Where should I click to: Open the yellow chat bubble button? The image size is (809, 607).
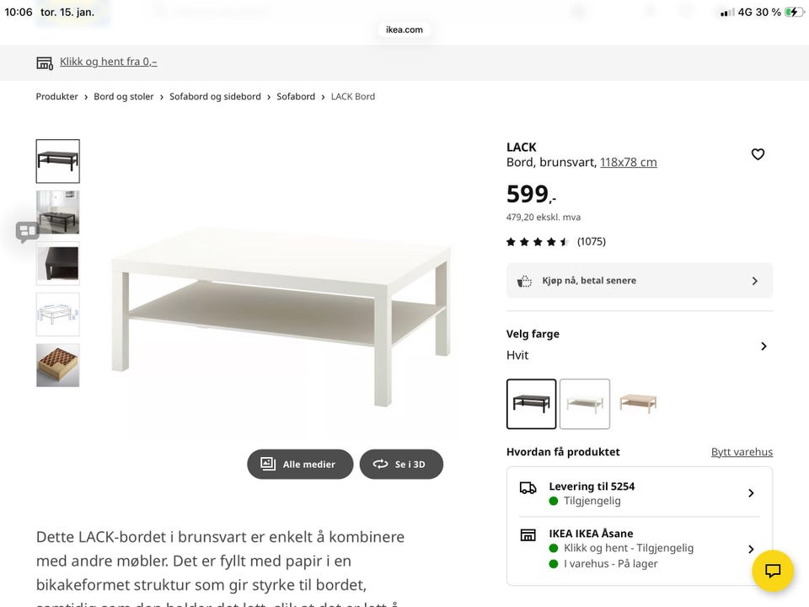[x=772, y=571]
